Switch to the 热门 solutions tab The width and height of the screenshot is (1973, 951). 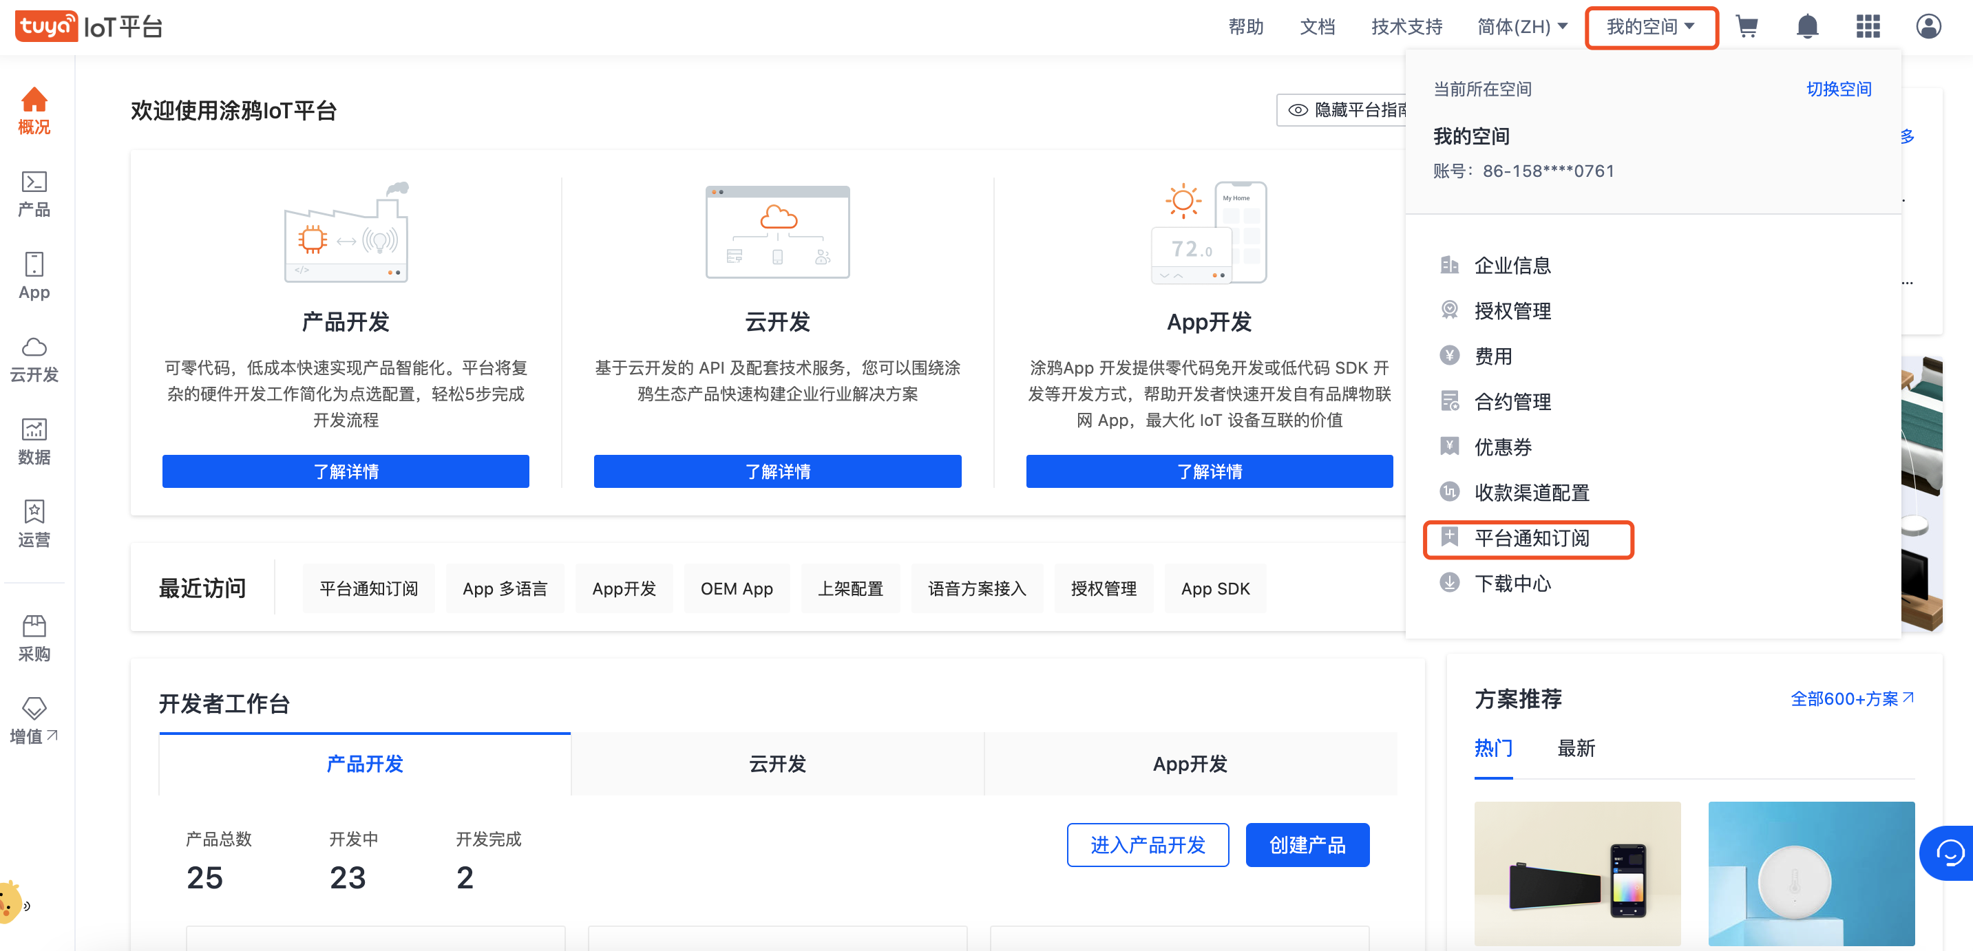[1494, 748]
